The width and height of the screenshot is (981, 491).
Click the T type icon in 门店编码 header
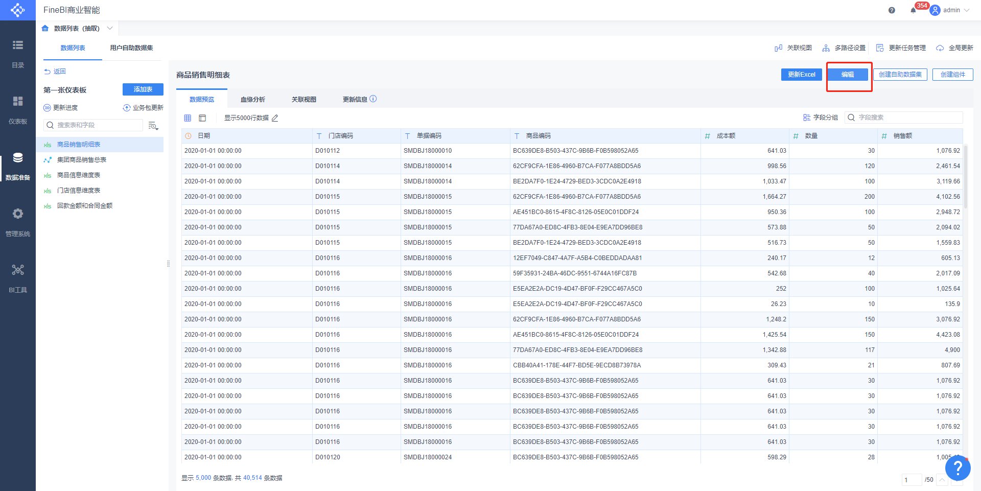[319, 136]
